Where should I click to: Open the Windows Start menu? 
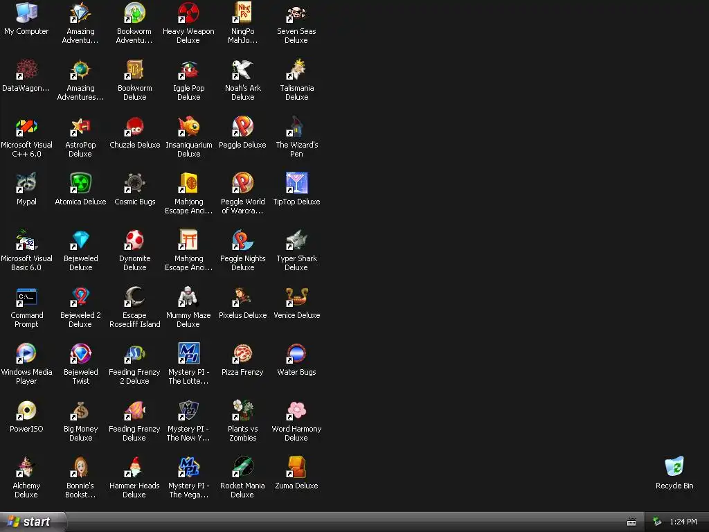(x=33, y=522)
